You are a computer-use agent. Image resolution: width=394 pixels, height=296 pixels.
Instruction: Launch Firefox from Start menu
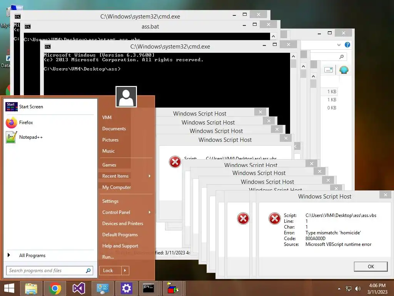[x=20, y=123]
